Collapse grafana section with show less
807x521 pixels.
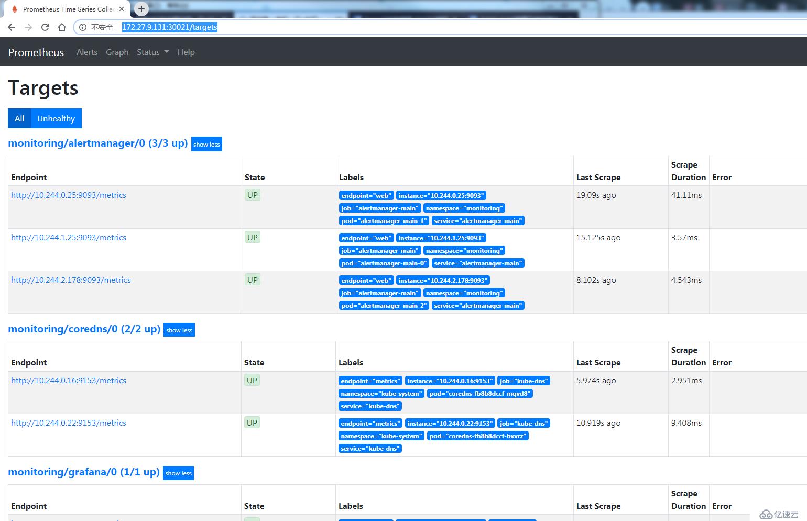pyautogui.click(x=179, y=473)
